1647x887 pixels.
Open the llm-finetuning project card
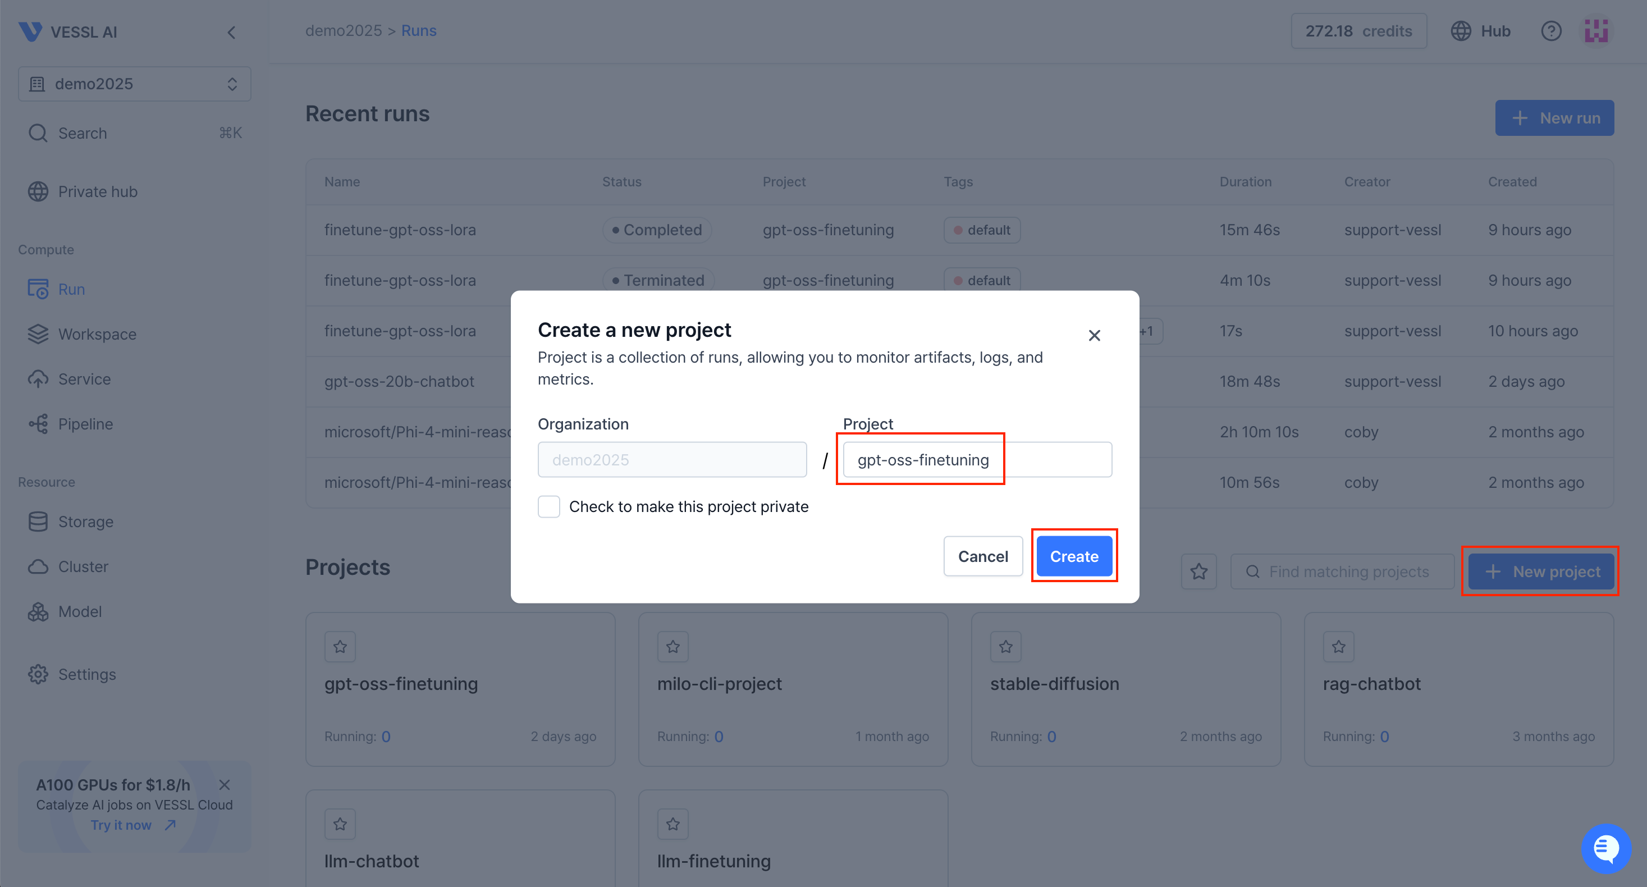pyautogui.click(x=793, y=838)
